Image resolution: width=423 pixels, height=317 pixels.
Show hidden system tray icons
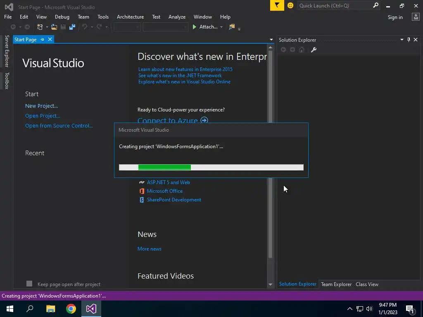(x=349, y=309)
